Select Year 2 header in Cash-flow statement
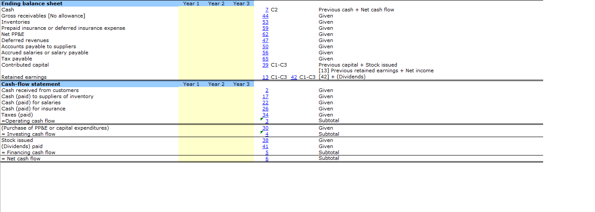595x212 pixels. pos(216,84)
